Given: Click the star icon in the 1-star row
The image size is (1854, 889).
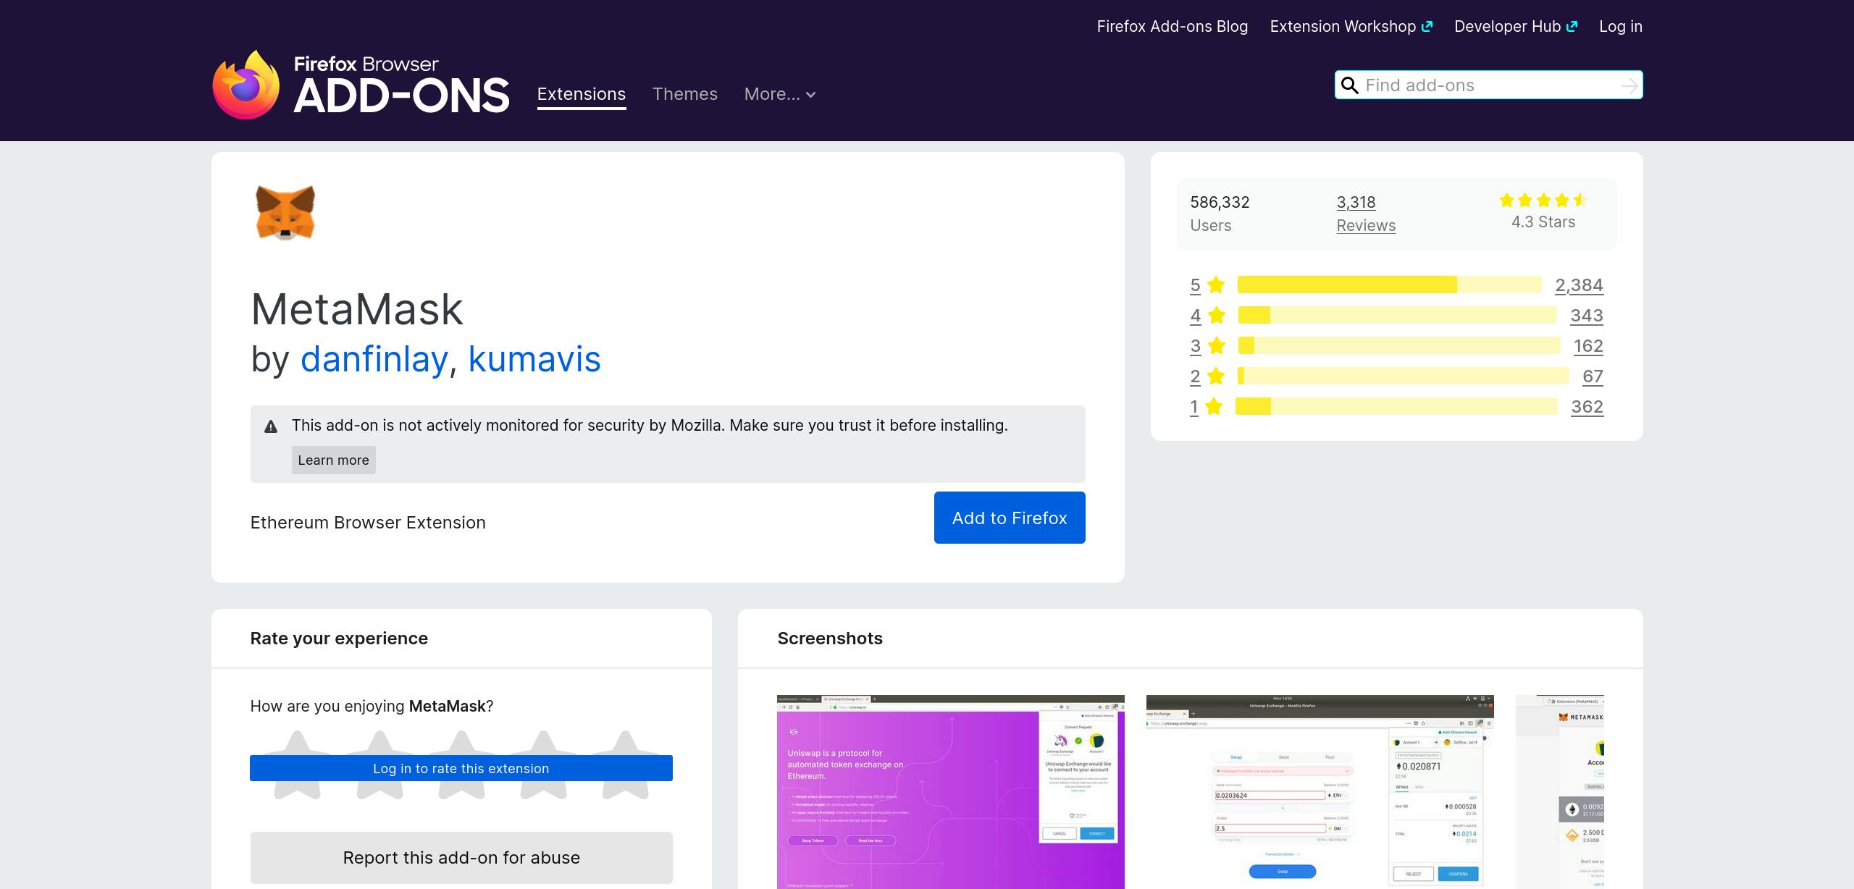Looking at the screenshot, I should [1215, 407].
